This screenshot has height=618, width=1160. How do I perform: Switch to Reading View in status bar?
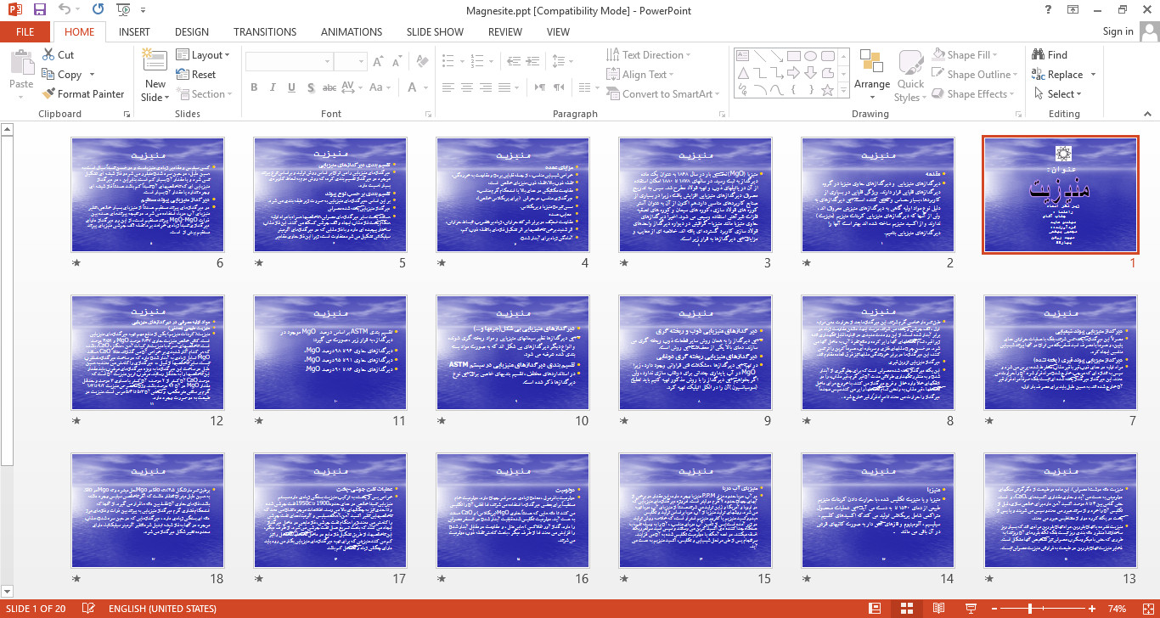[938, 609]
